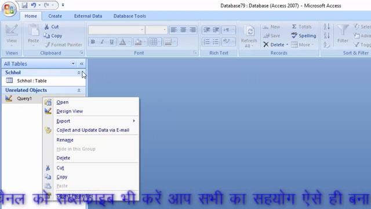Click the Filter funnel button

coord(343,34)
